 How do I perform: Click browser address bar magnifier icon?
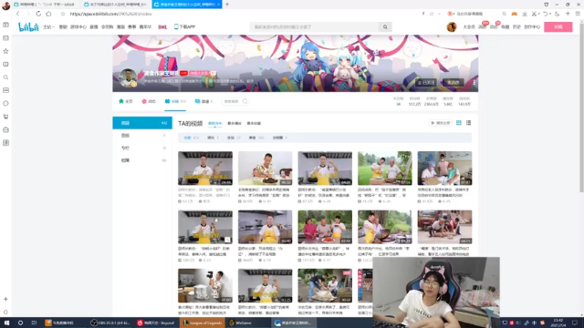click(x=504, y=14)
